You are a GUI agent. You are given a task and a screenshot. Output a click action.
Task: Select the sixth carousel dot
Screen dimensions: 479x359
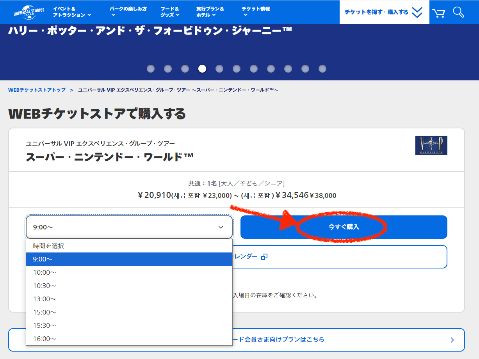tap(237, 69)
